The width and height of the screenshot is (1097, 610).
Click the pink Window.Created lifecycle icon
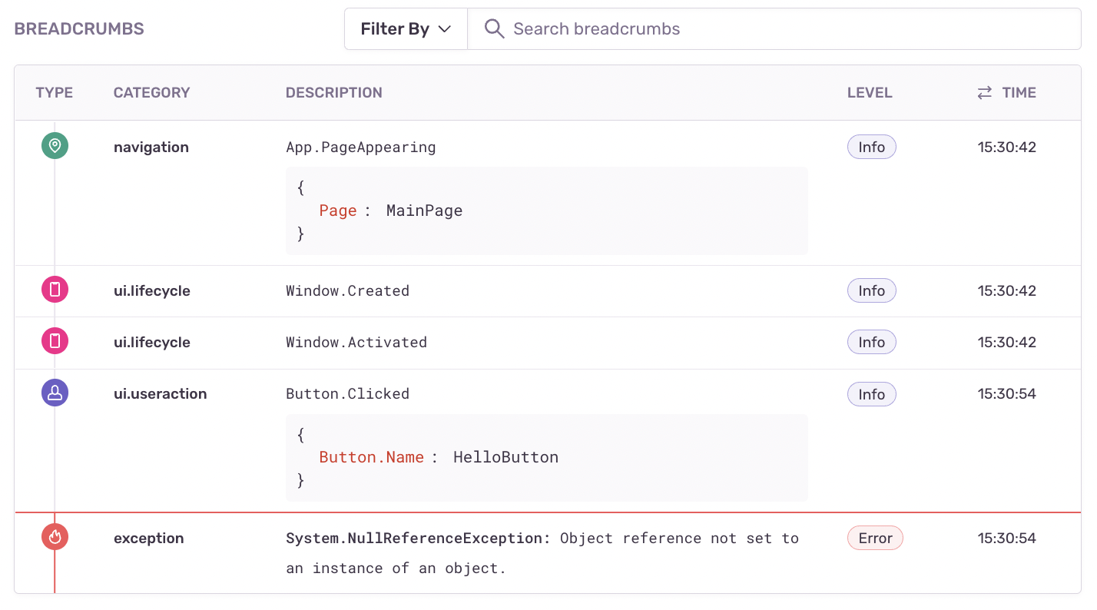55,290
